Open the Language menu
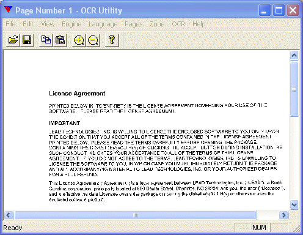The width and height of the screenshot is (303, 235). pos(103,24)
